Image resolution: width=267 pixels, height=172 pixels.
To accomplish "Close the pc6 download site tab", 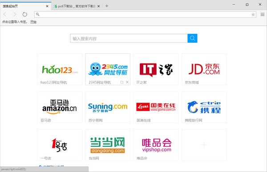I will pos(99,6).
